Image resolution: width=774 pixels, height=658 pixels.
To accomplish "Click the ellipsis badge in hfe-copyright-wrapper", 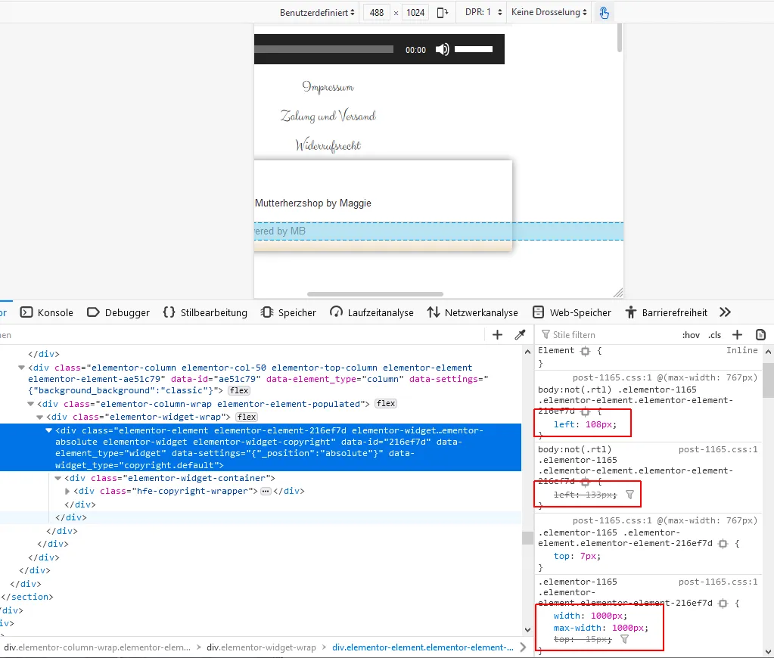I will pyautogui.click(x=266, y=491).
